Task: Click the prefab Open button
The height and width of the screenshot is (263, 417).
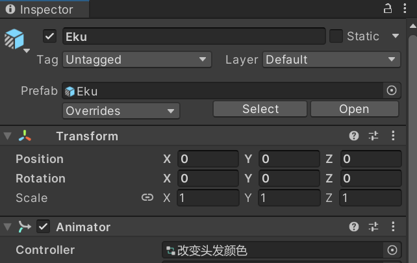Action: (x=354, y=109)
